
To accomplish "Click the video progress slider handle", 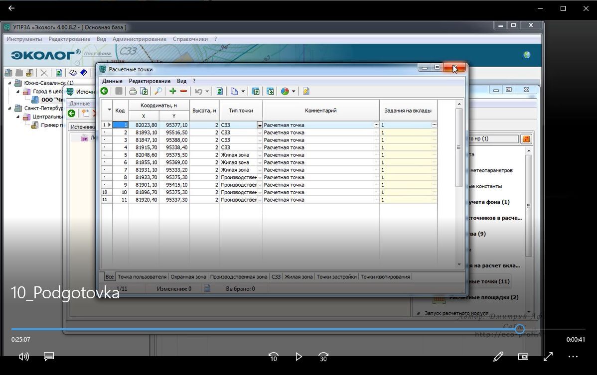I will 520,329.
